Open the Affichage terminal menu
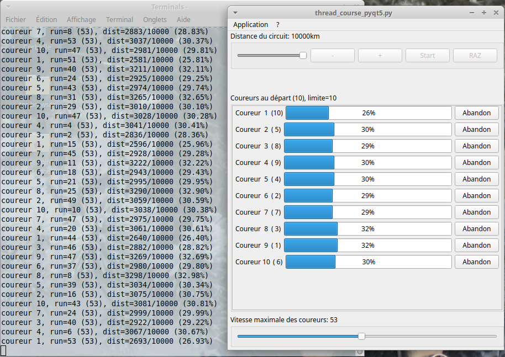The height and width of the screenshot is (357, 505). click(81, 19)
